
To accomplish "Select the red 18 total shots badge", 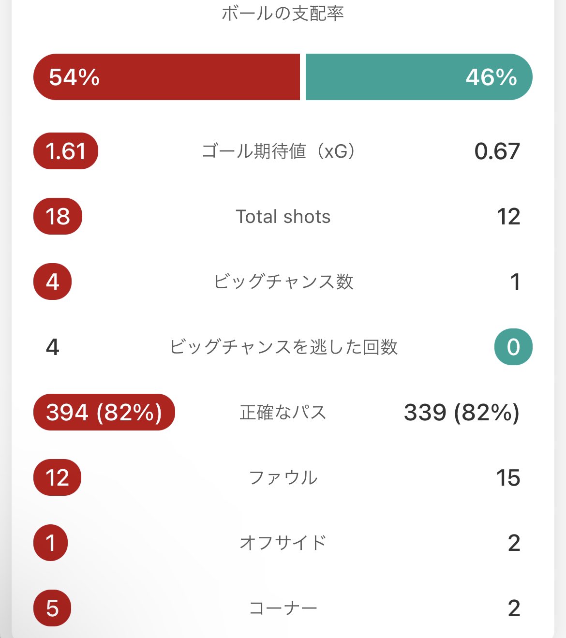I will coord(58,216).
